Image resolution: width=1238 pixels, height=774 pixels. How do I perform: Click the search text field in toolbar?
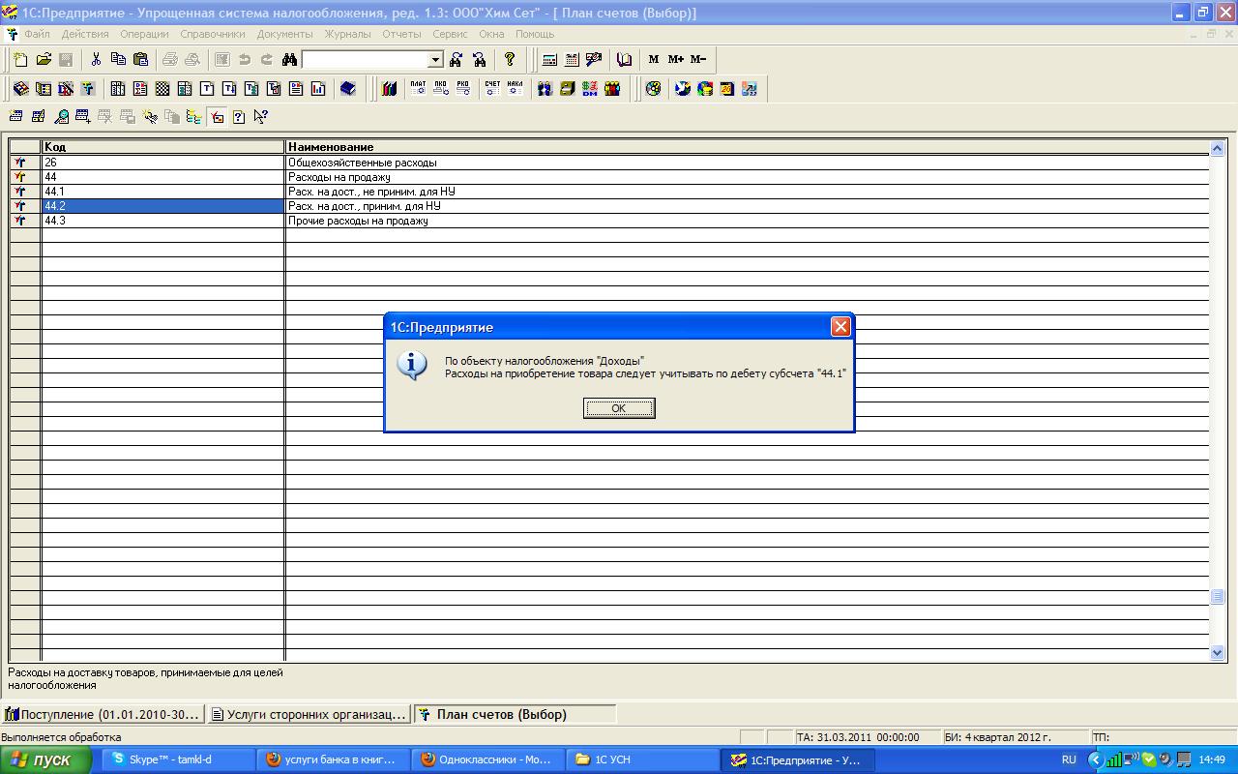365,60
